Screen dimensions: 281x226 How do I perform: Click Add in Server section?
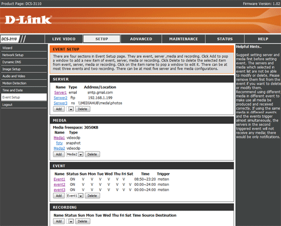(58, 109)
